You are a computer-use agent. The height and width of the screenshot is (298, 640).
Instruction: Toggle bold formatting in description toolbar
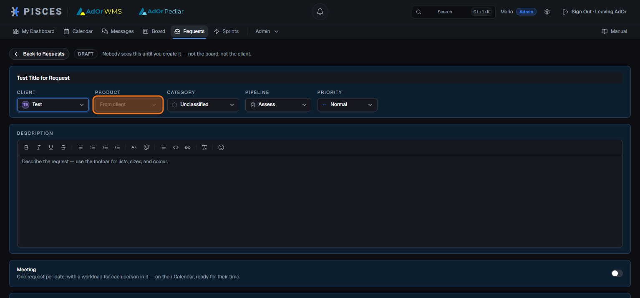coord(26,147)
